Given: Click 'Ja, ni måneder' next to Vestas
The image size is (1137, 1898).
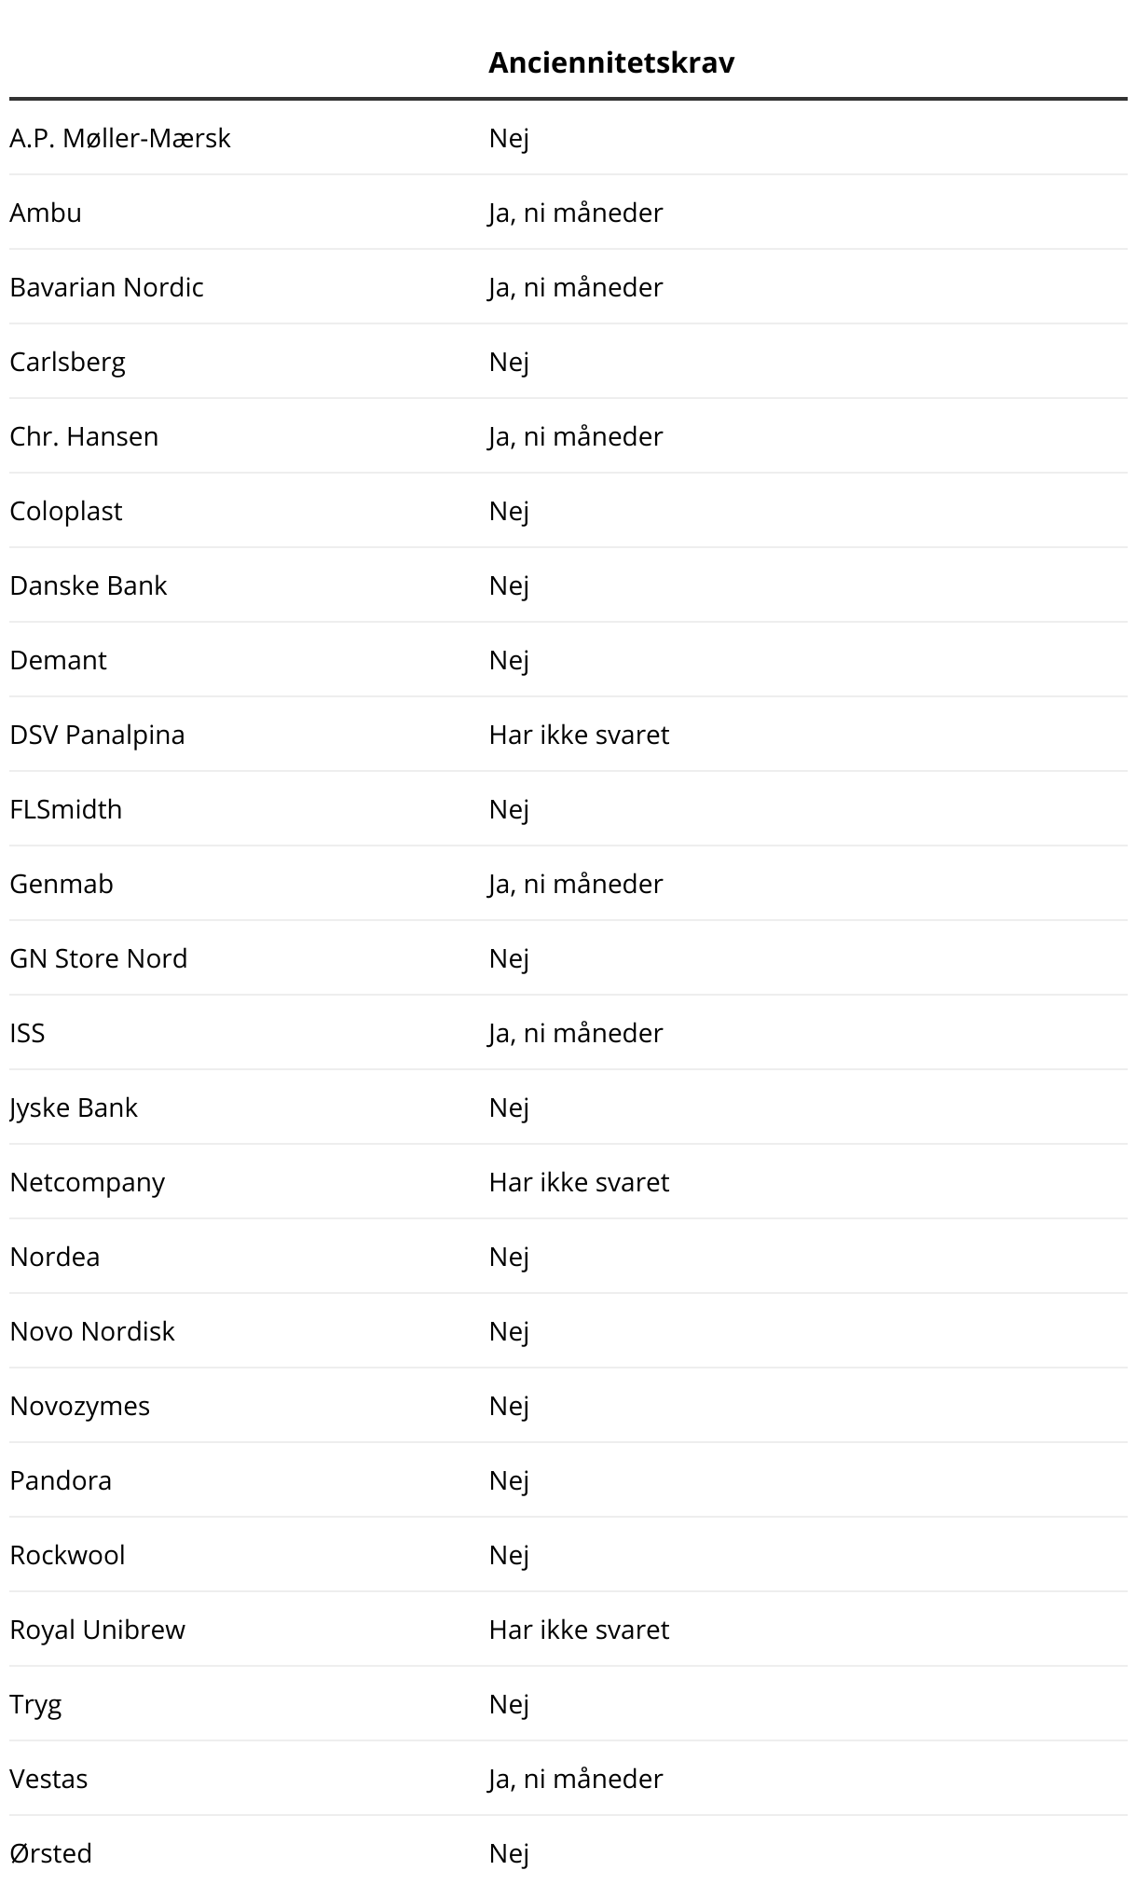Looking at the screenshot, I should [575, 1779].
